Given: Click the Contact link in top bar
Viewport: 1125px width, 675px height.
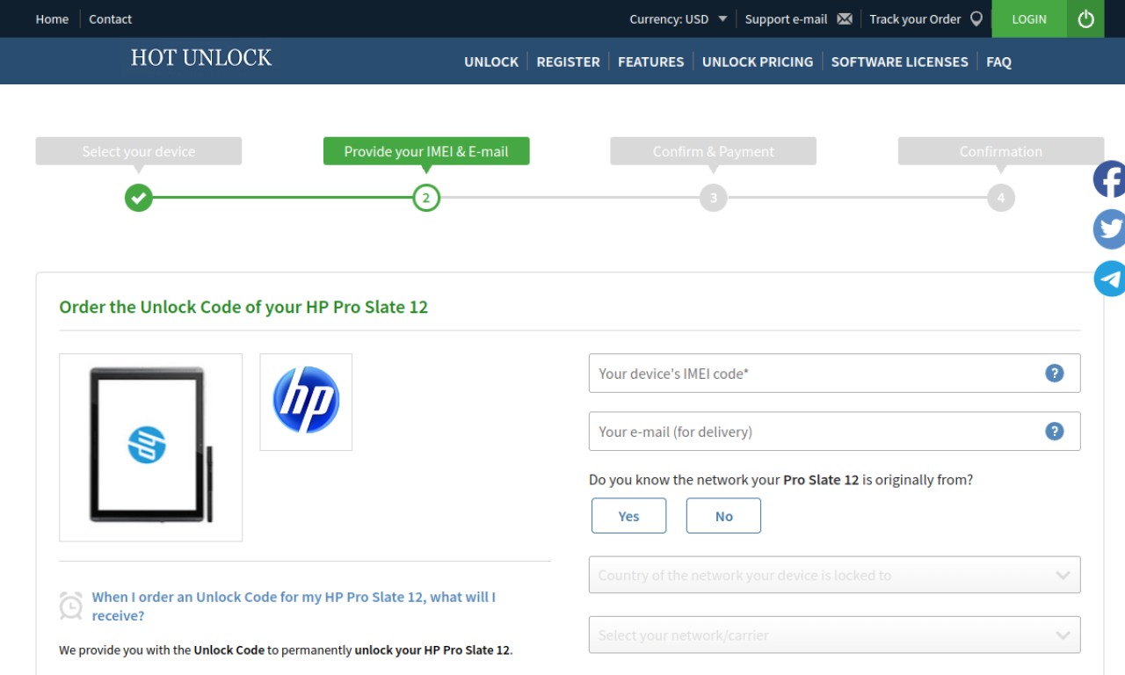Looking at the screenshot, I should click(x=110, y=18).
